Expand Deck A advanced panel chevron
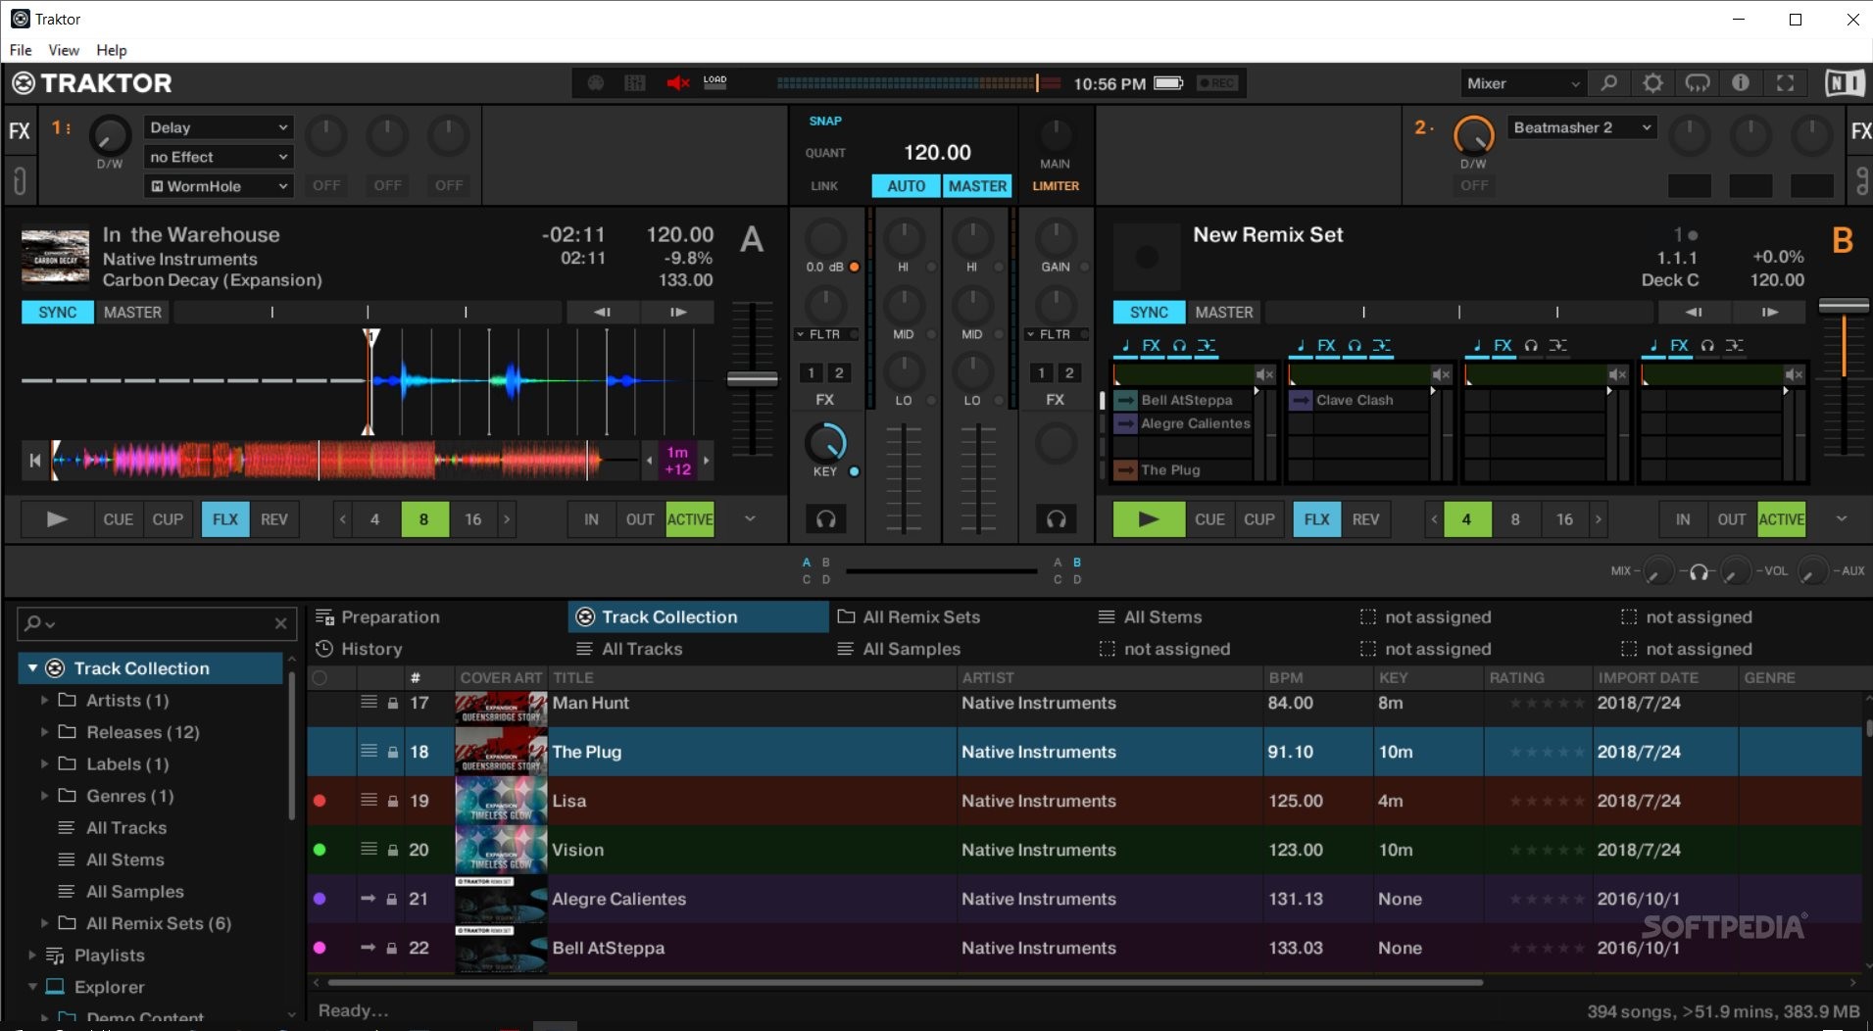The height and width of the screenshot is (1031, 1873). [x=750, y=518]
